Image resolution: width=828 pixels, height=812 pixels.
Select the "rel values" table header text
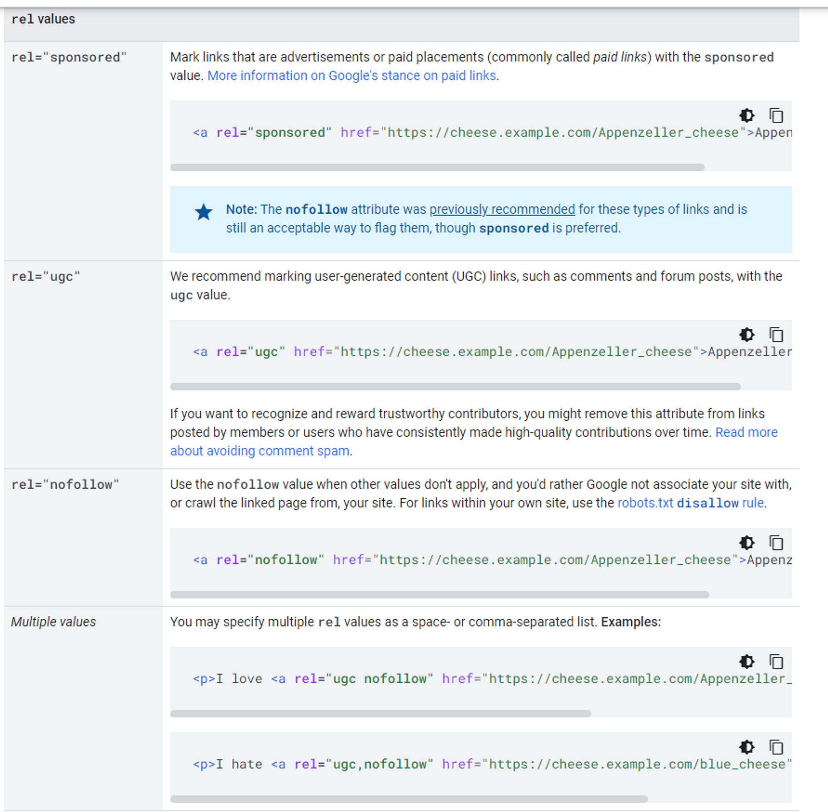[x=43, y=19]
